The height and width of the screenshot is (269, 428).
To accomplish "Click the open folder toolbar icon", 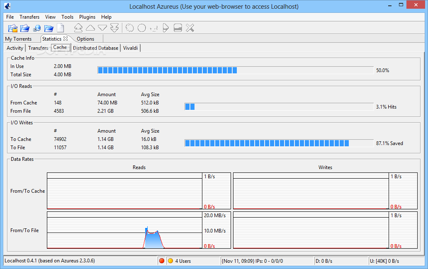I will click(x=49, y=28).
